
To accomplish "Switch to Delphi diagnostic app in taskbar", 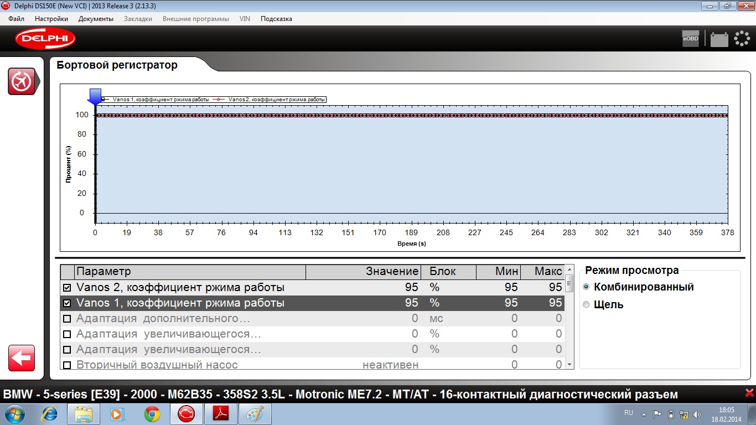I will 186,414.
